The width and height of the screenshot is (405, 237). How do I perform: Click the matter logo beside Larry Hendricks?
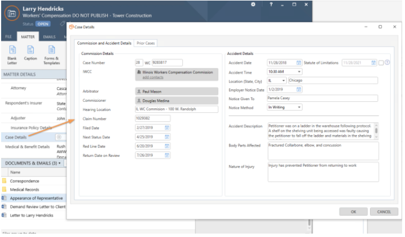[x=12, y=13]
